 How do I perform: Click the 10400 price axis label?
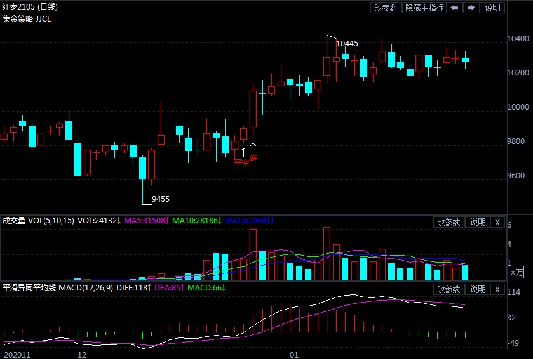pos(518,38)
